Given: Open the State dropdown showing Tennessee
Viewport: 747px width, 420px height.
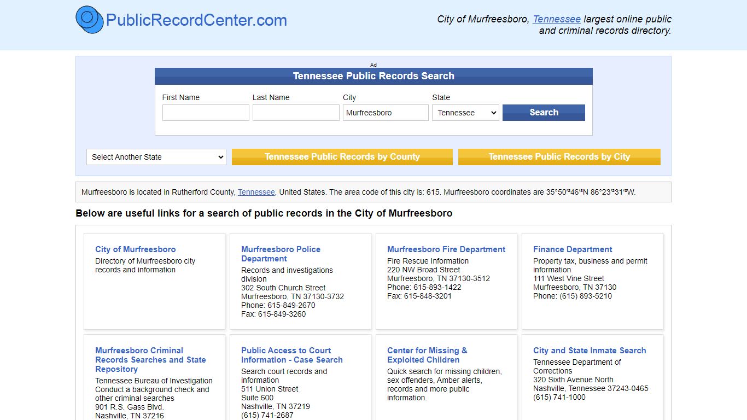Looking at the screenshot, I should click(465, 113).
